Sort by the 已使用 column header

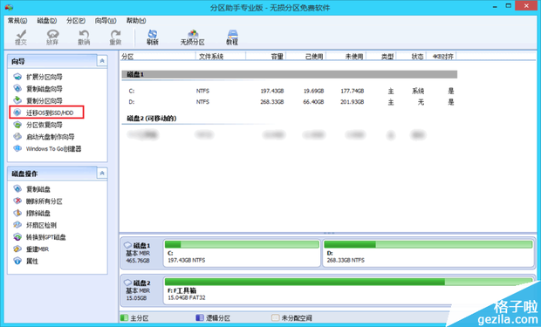pos(306,56)
